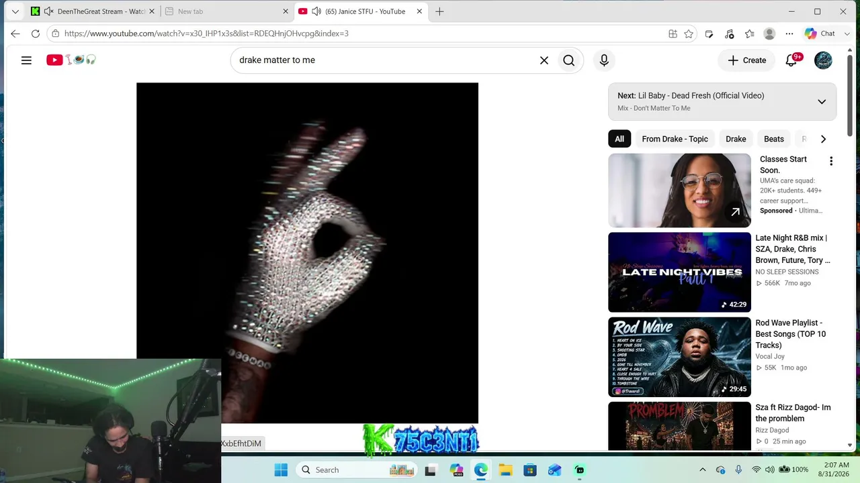The width and height of the screenshot is (860, 483).
Task: Open the Edge profile icon
Action: coord(769,34)
